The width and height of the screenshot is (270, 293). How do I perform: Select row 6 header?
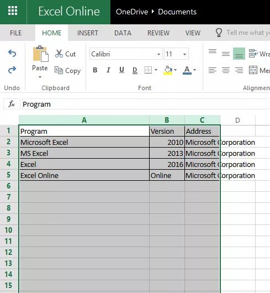[9, 186]
